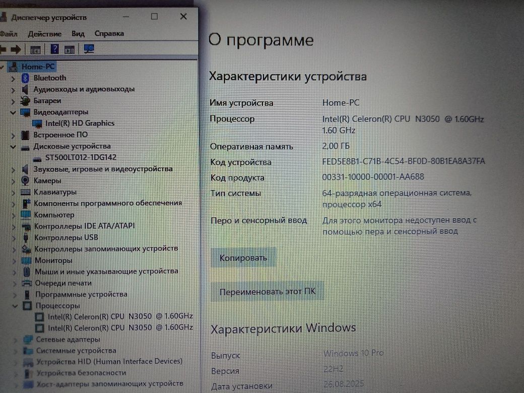The height and width of the screenshot is (393, 524).
Task: Select Контроллеры IDE ATA/ATAPI row
Action: 85,226
